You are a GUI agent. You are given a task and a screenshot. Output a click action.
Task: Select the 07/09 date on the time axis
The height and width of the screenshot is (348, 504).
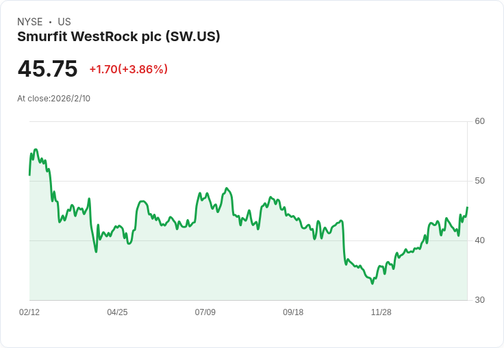pyautogui.click(x=205, y=312)
